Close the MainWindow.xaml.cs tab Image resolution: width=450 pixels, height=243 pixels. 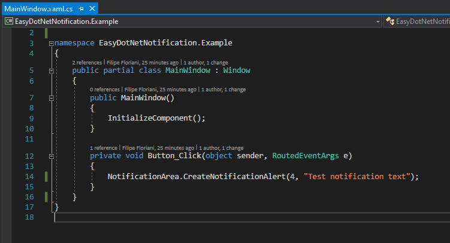92,8
